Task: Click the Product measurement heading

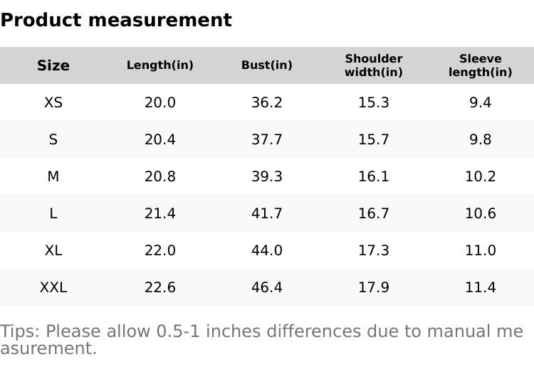Action: 116,20
